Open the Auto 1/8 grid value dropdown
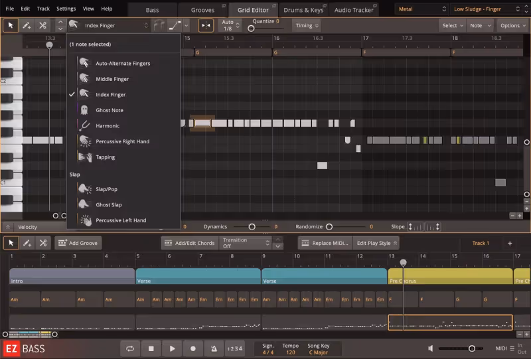Screen dimensions: 531x359 230,25
